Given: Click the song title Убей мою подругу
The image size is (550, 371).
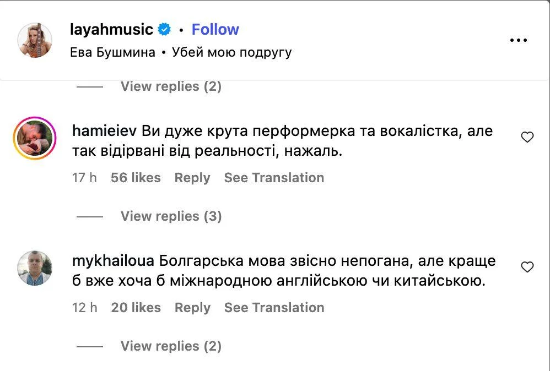Looking at the screenshot, I should 233,52.
